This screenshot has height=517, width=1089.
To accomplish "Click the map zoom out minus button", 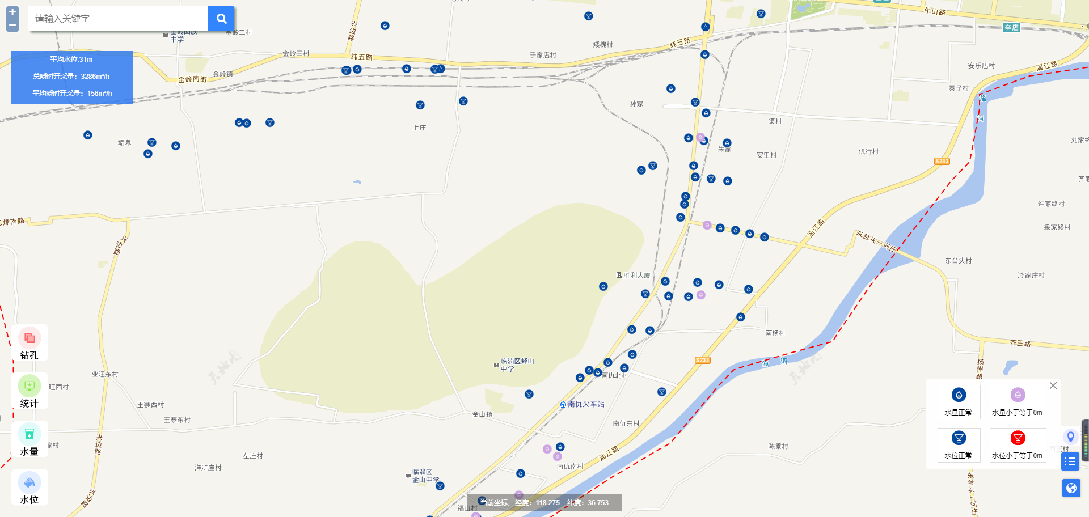I will click(x=12, y=26).
